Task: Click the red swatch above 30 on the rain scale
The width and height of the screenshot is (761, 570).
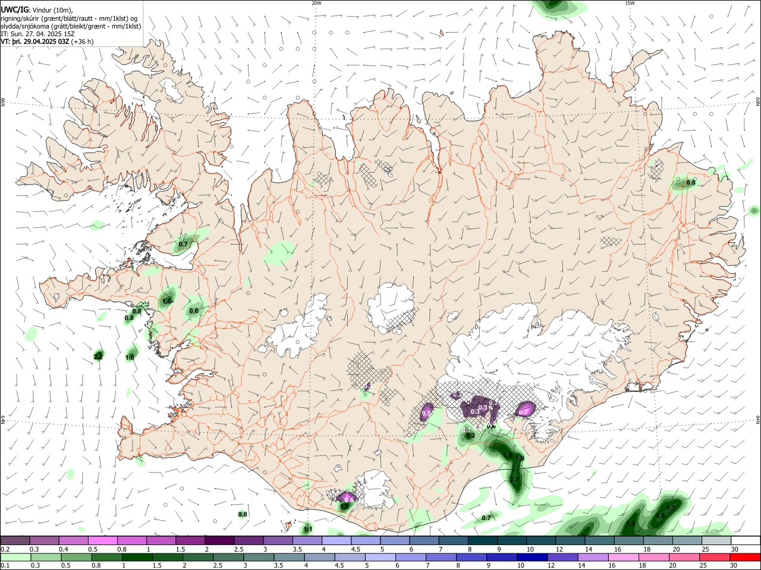Action: [746, 557]
